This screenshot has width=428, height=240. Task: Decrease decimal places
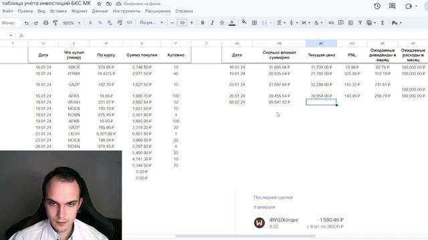pyautogui.click(x=110, y=23)
